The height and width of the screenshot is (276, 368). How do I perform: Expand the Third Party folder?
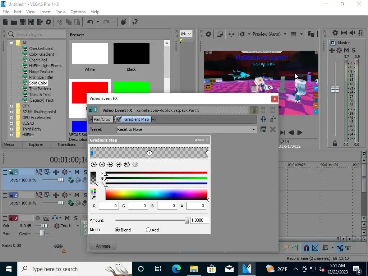11,129
